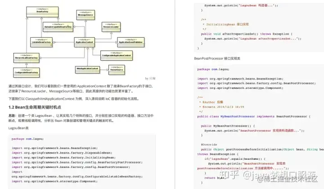The width and height of the screenshot is (324, 189).
Task: Click the import line ending with "DisposableBean;"
Action: pos(62,153)
